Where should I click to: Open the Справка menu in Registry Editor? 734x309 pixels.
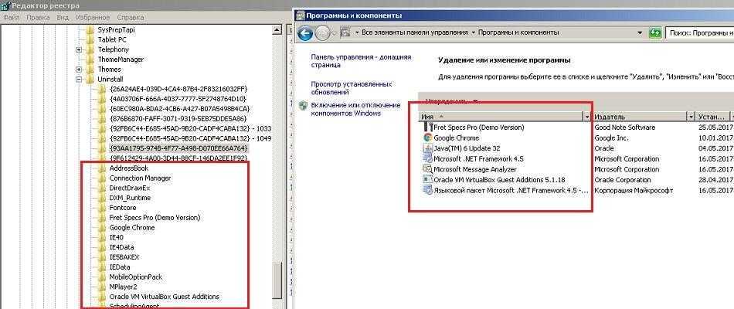[x=131, y=17]
